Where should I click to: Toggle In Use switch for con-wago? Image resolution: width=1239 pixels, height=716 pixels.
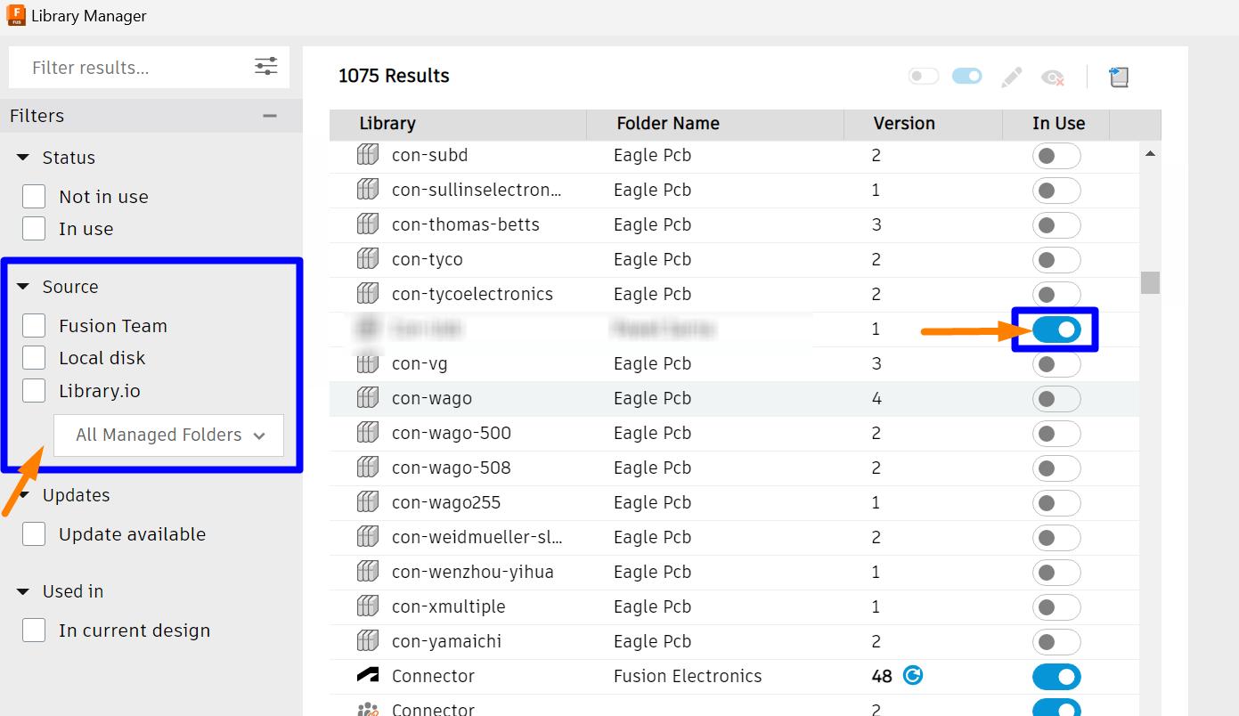[x=1056, y=398]
